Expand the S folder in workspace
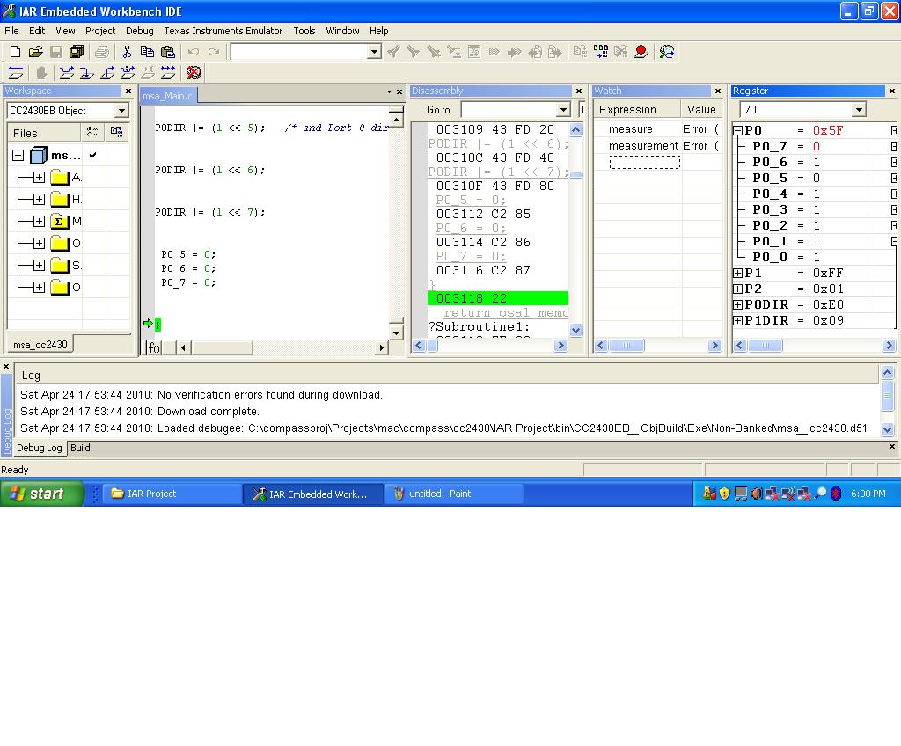This screenshot has width=901, height=746. (x=39, y=265)
